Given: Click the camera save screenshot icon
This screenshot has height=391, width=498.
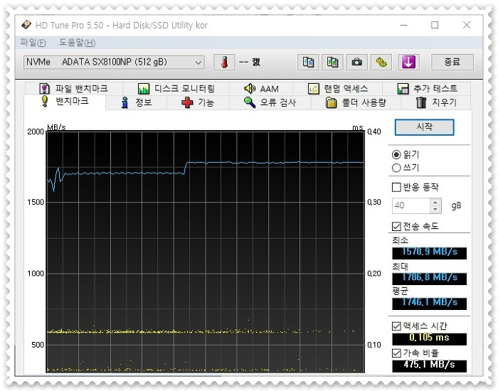Looking at the screenshot, I should click(x=356, y=63).
